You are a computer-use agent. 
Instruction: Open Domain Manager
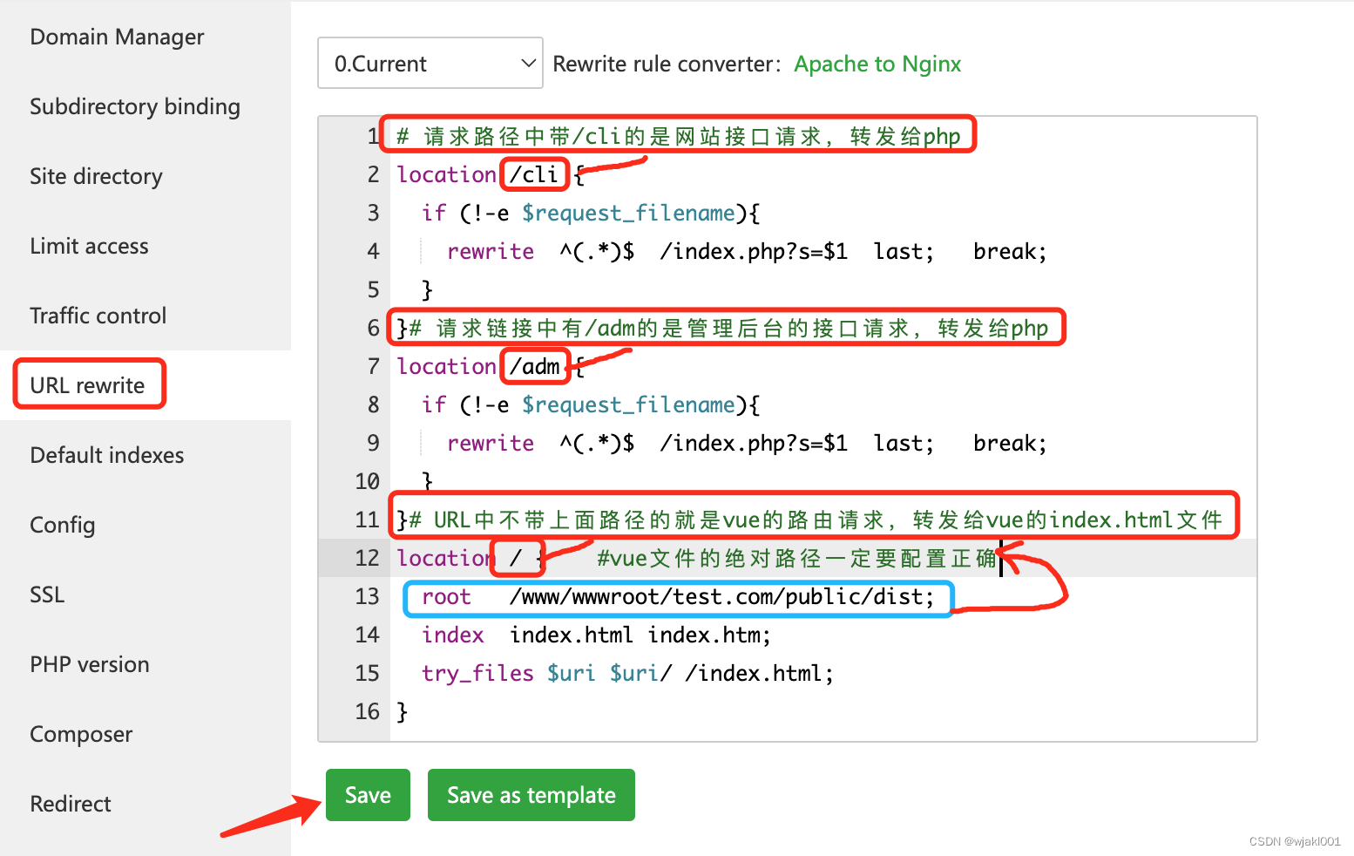[117, 37]
